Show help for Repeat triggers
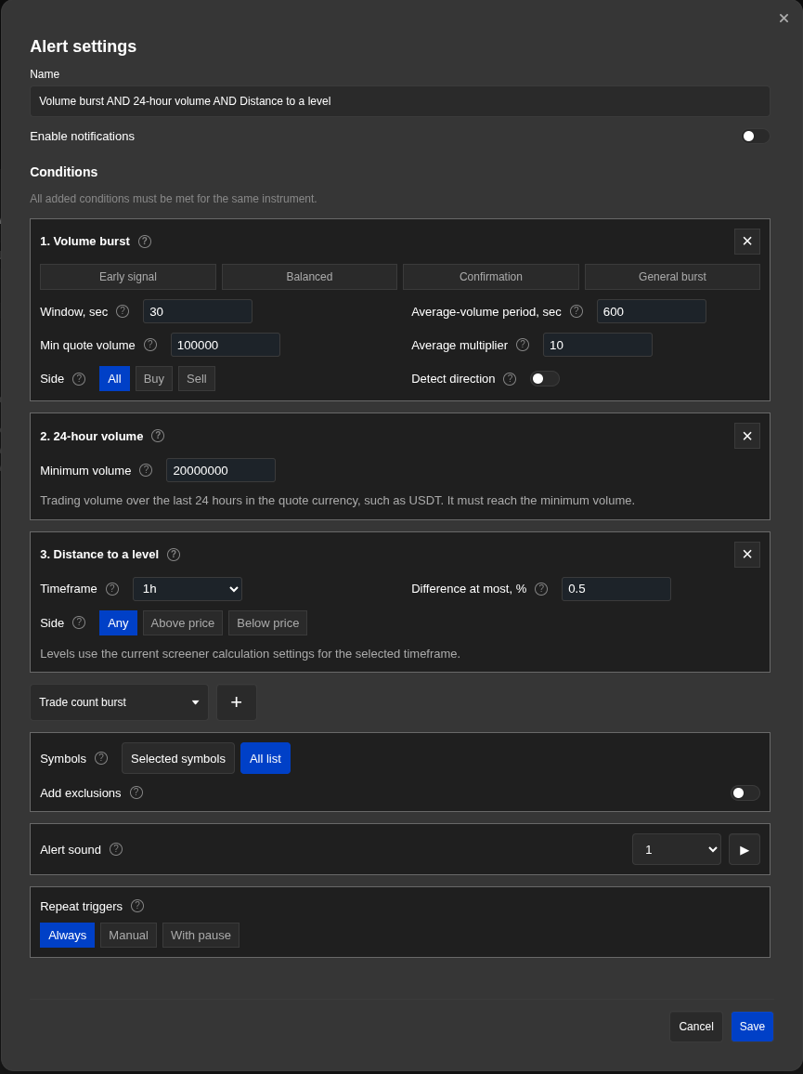Viewport: 803px width, 1074px height. click(136, 906)
